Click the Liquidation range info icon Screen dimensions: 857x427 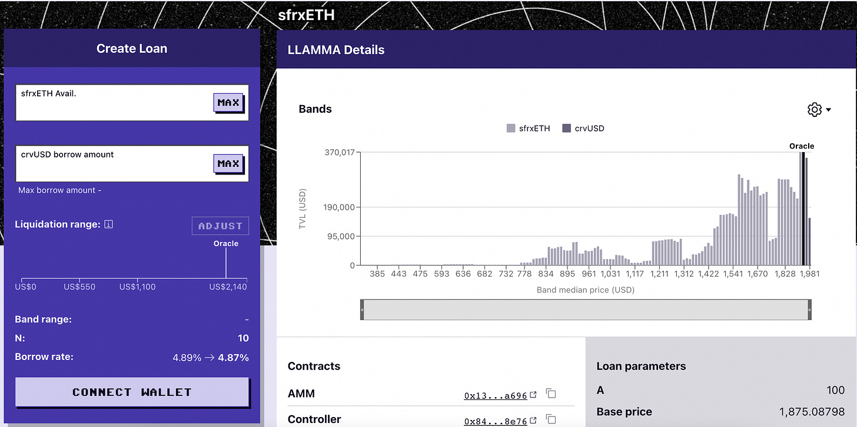pyautogui.click(x=108, y=224)
